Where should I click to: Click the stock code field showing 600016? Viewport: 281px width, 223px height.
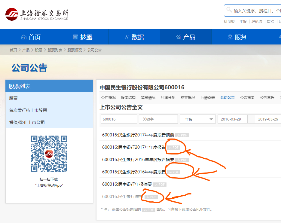119,119
